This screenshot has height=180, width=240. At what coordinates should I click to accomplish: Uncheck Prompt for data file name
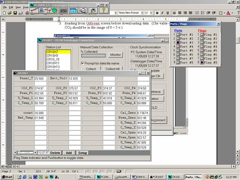coord(82,63)
